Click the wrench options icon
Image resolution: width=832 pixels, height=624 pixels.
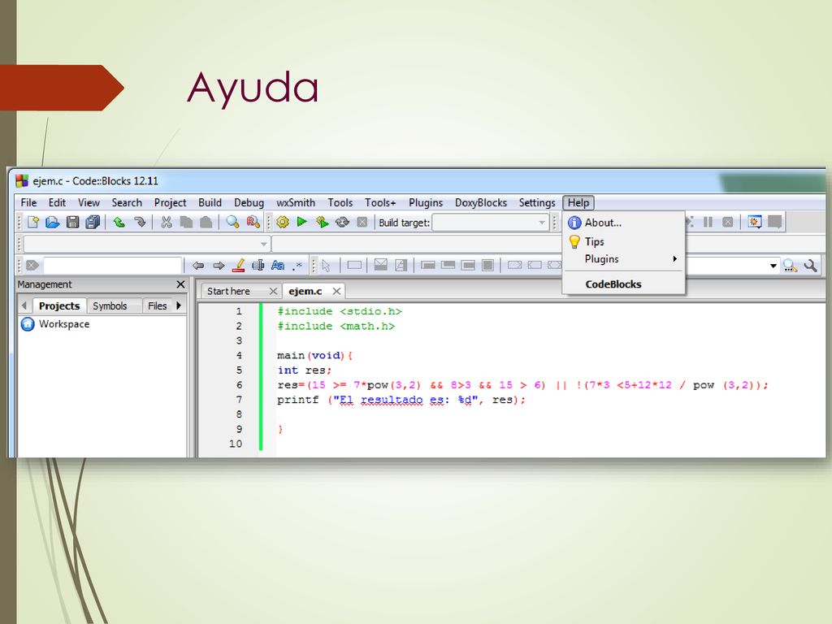pos(810,266)
